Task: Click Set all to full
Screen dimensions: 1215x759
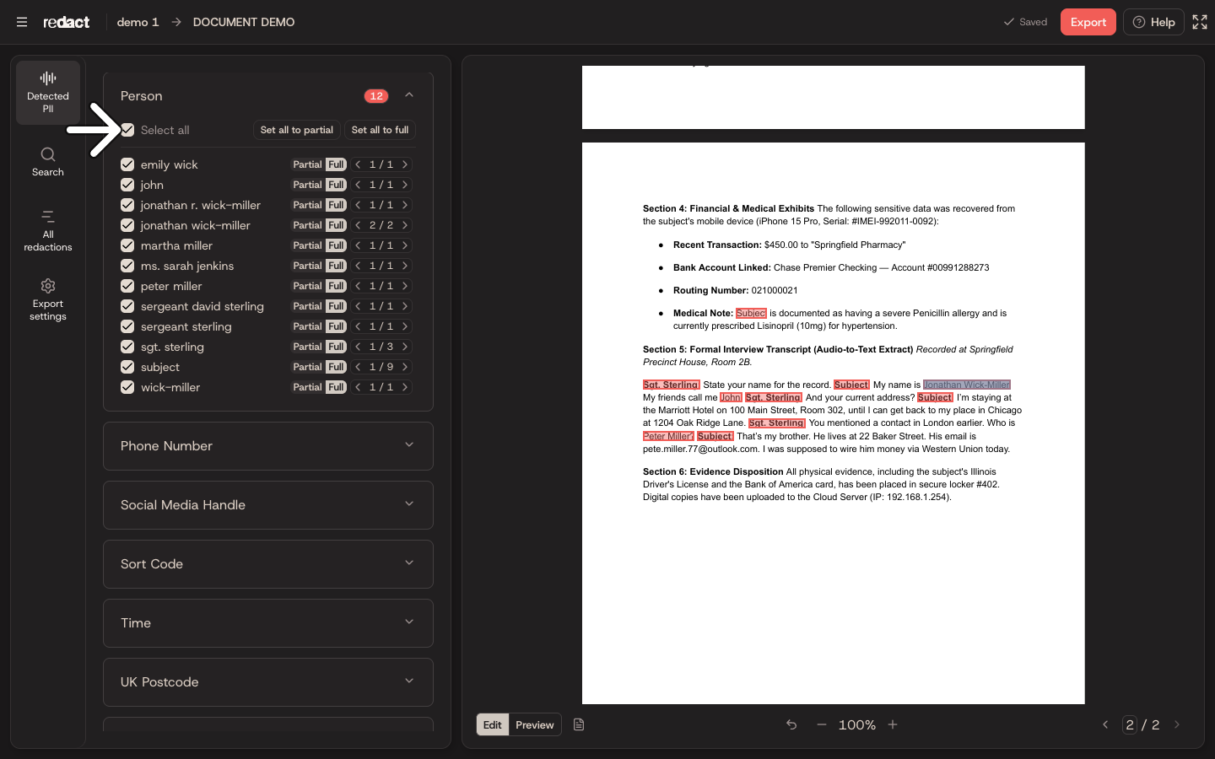Action: coord(381,130)
